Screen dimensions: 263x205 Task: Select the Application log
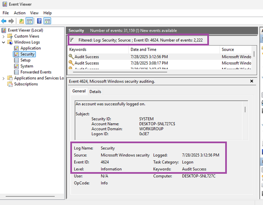pyautogui.click(x=31, y=48)
